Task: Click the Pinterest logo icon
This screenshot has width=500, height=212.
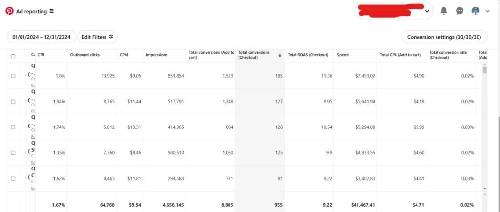Action: [9, 11]
